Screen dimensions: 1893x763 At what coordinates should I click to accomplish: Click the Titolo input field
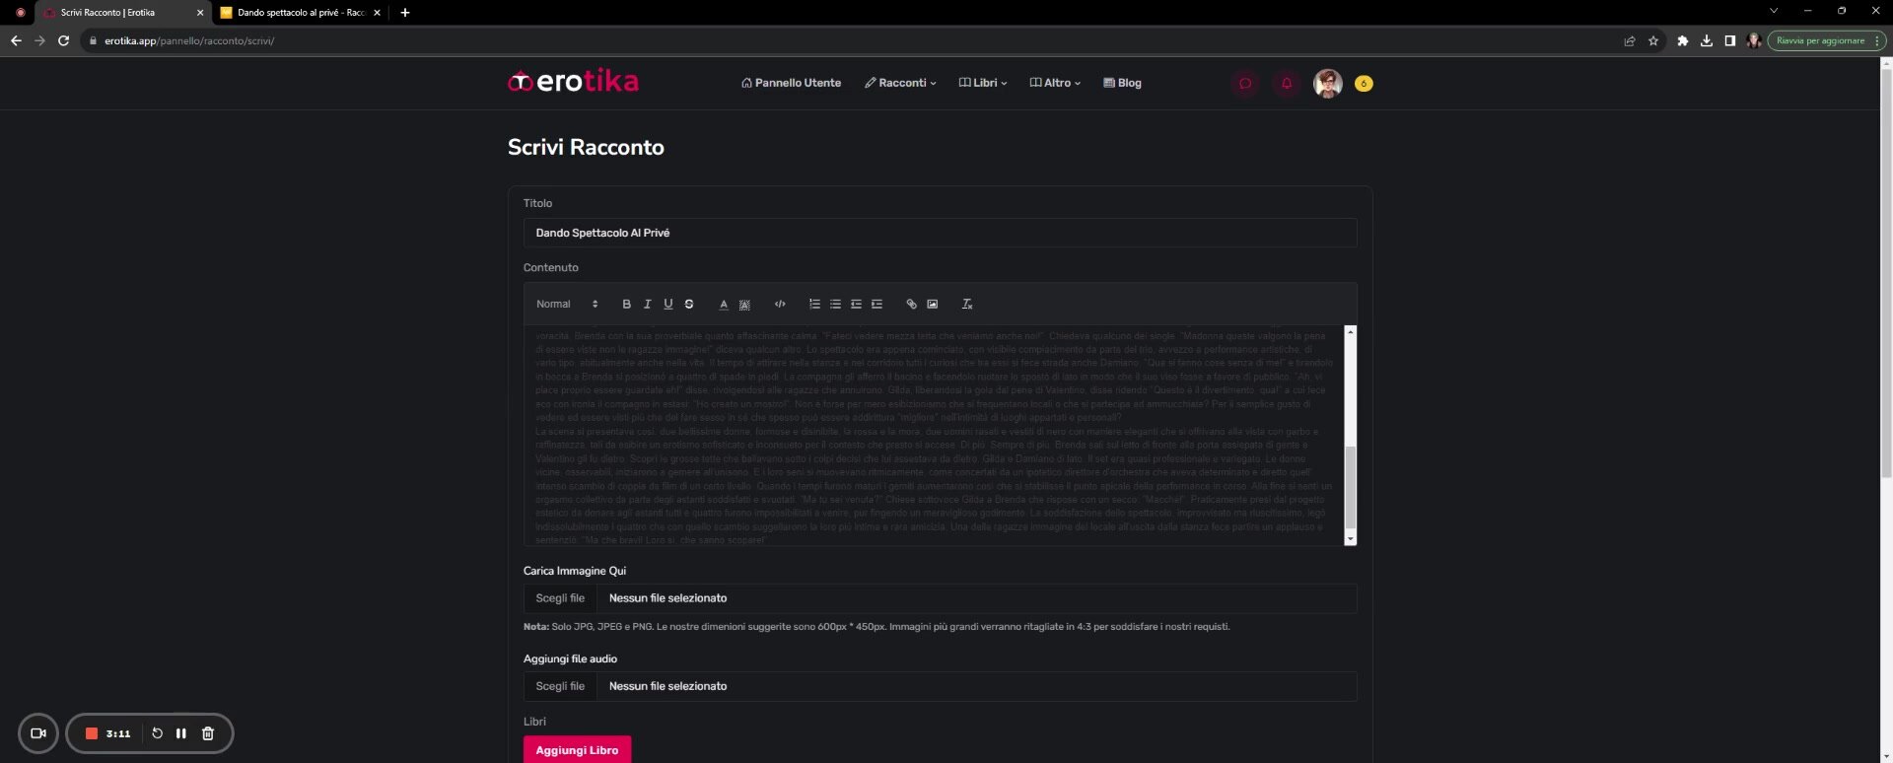939,234
